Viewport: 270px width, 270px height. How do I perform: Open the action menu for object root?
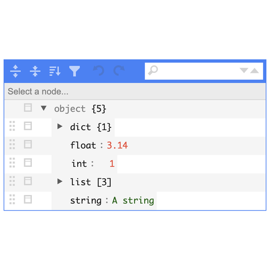pos(28,107)
